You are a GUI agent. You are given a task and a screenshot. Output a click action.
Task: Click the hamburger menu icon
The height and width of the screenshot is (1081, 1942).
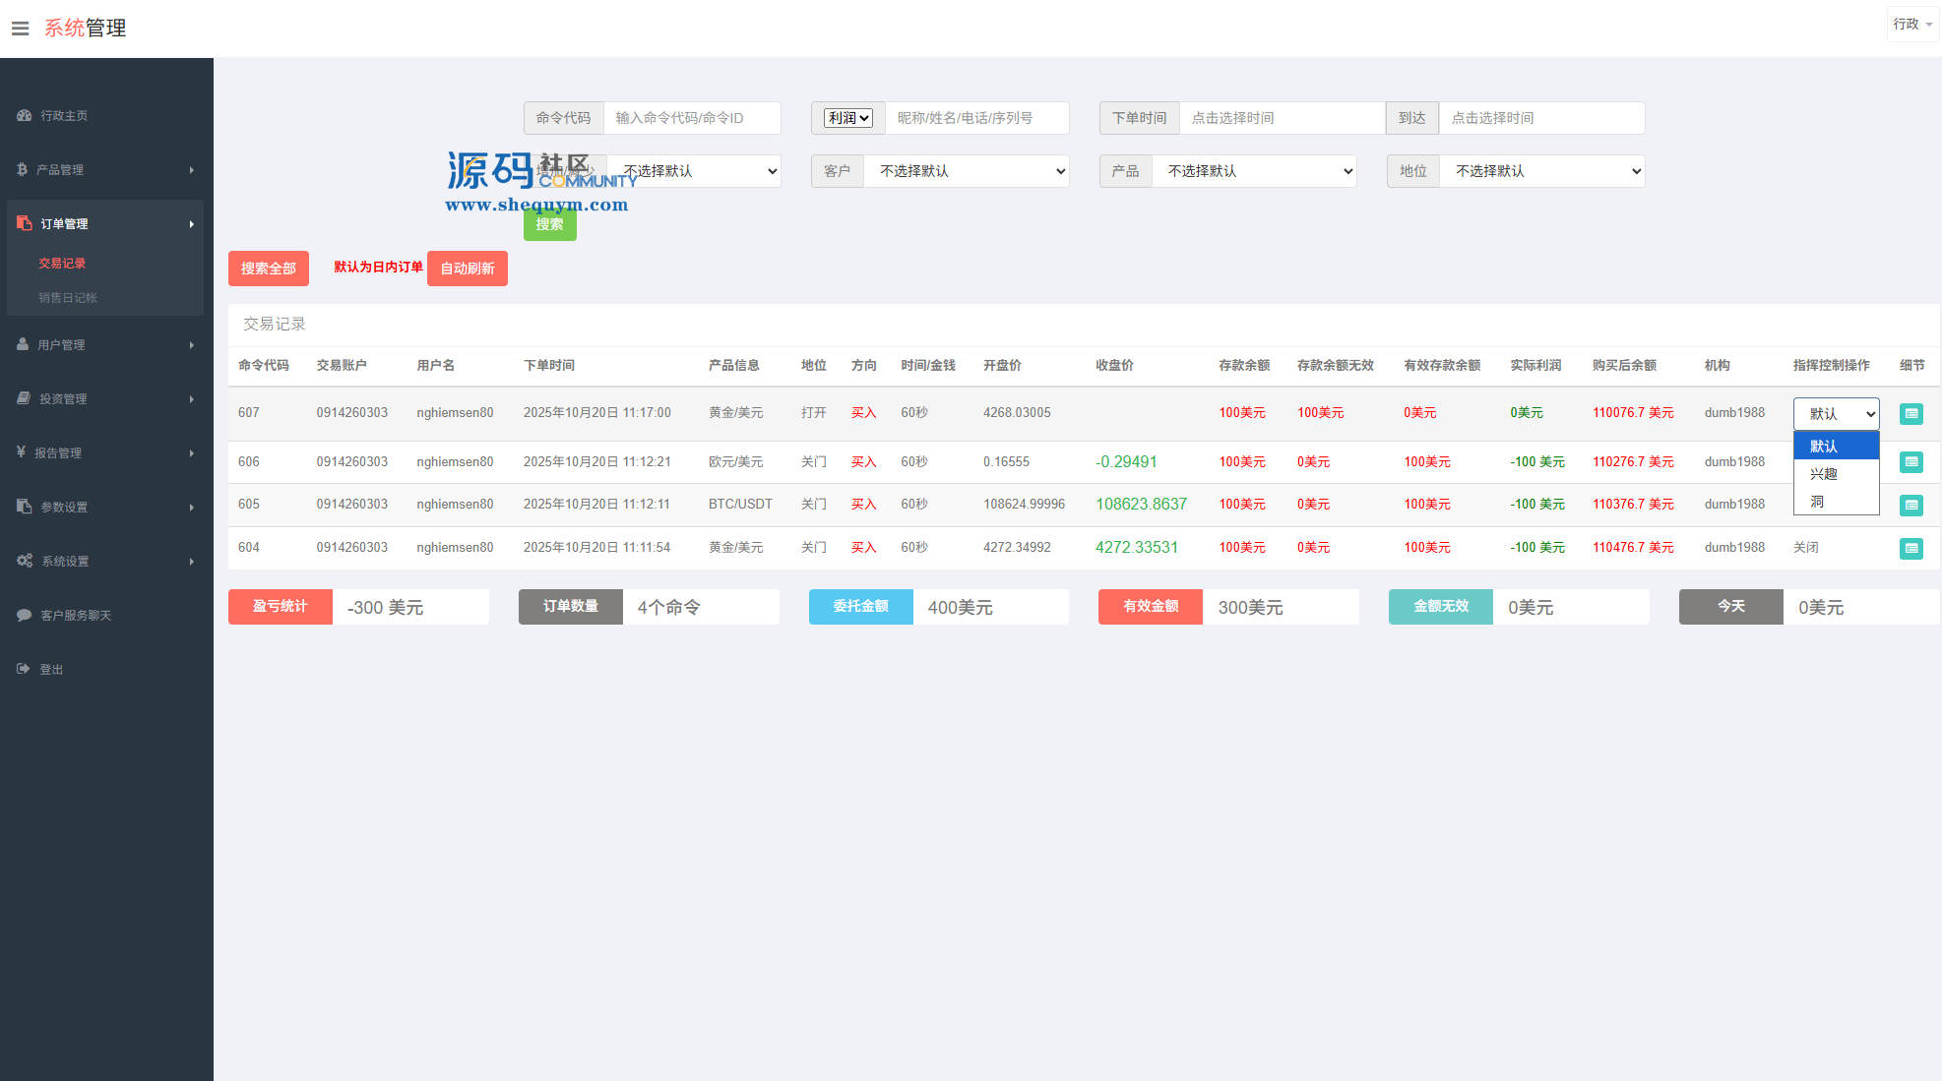pos(20,29)
